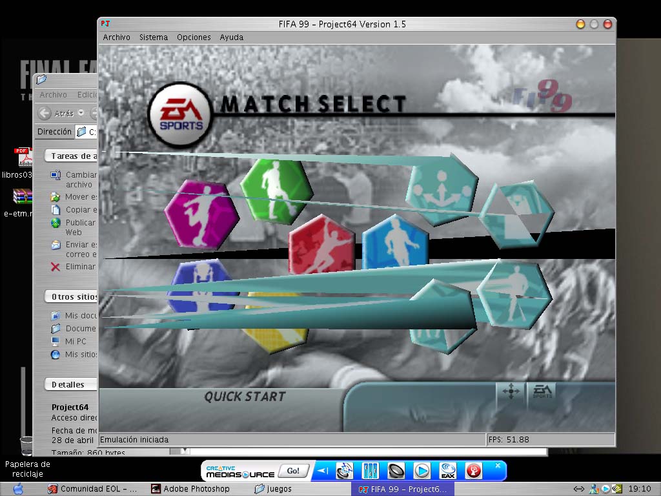Screen dimensions: 661x496
Task: Select the blue hexagon running player icon
Action: (x=395, y=242)
